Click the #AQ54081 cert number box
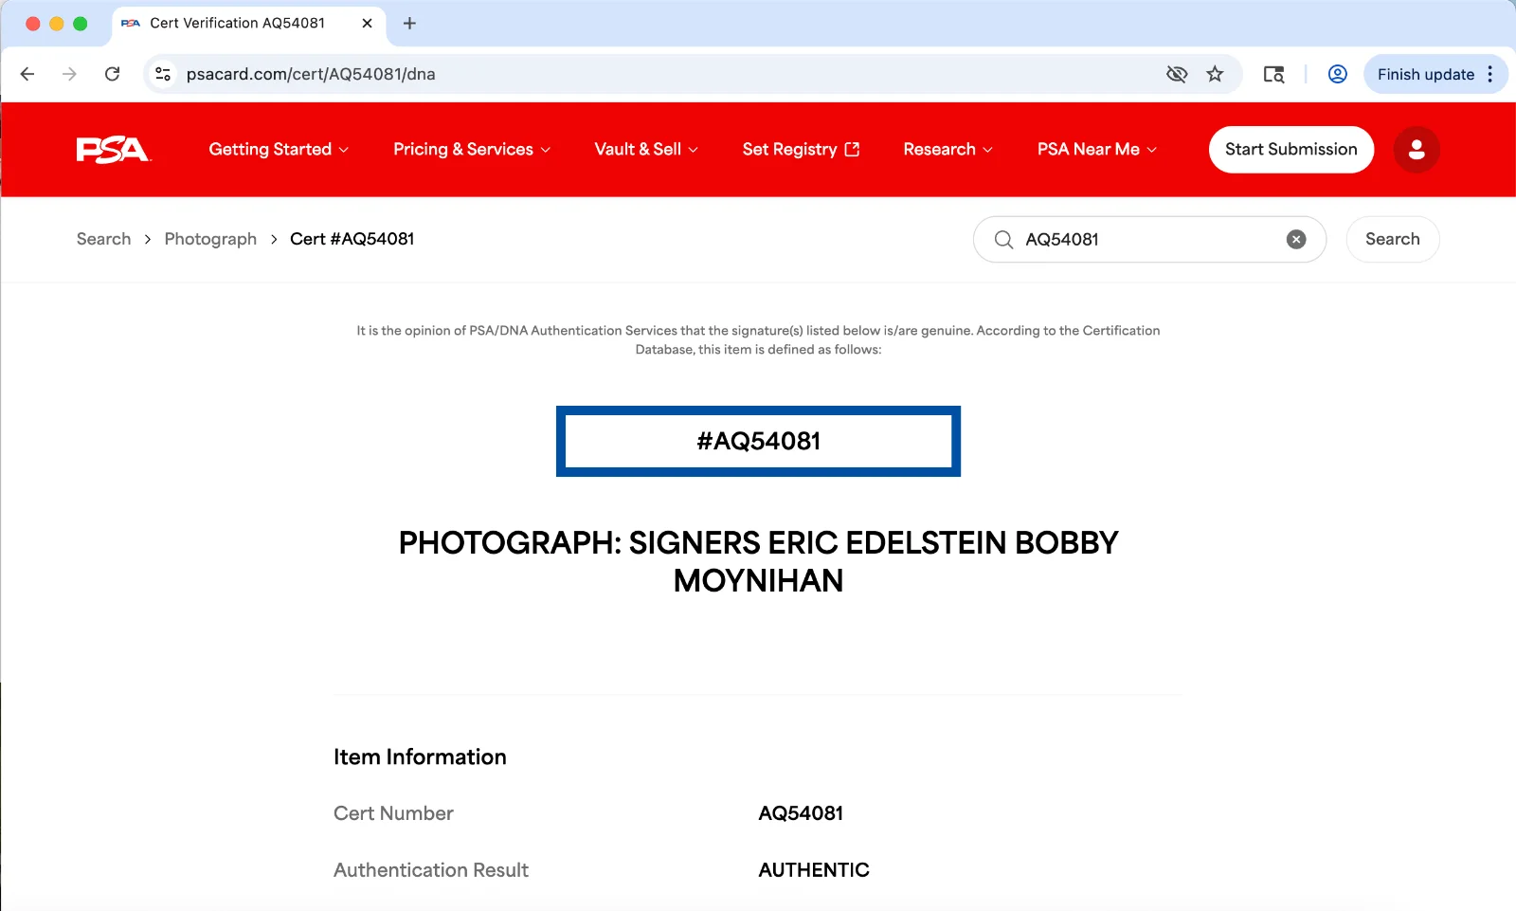The height and width of the screenshot is (911, 1516). pos(758,442)
